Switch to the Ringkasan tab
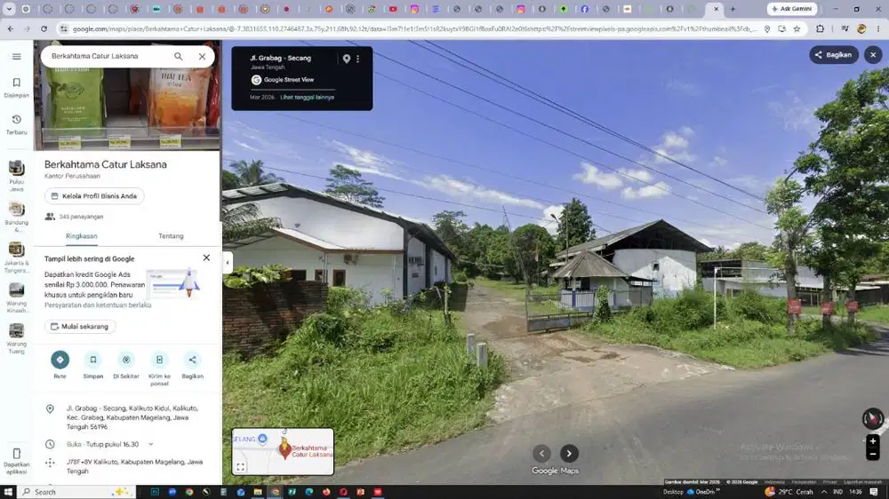This screenshot has width=889, height=499. point(82,236)
